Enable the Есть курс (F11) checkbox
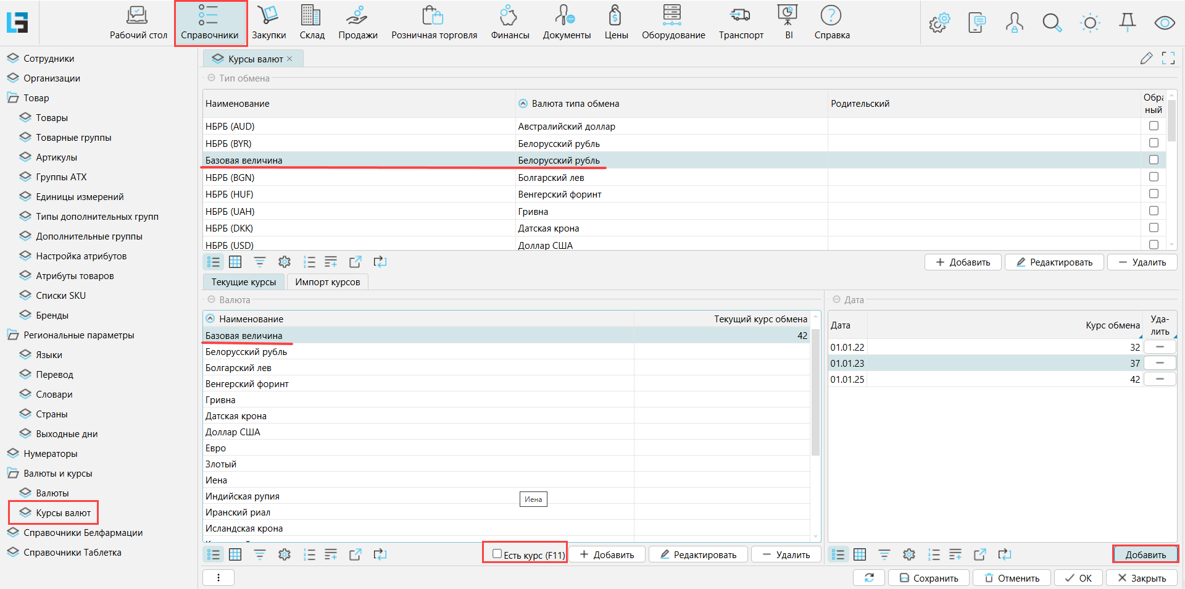 pos(497,554)
